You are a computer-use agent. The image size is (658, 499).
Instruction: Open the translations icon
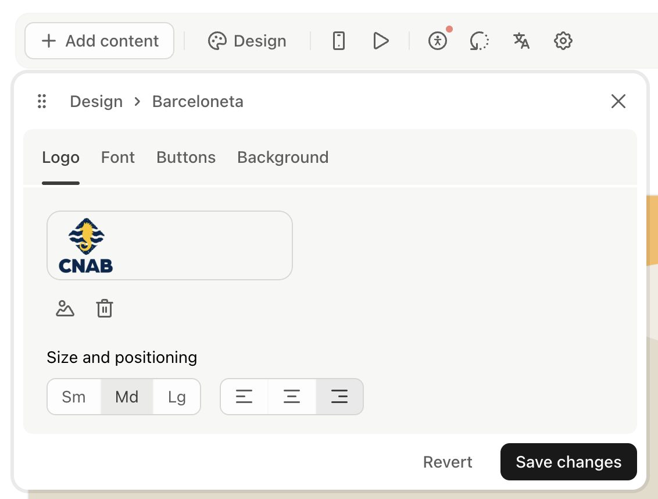(x=521, y=41)
